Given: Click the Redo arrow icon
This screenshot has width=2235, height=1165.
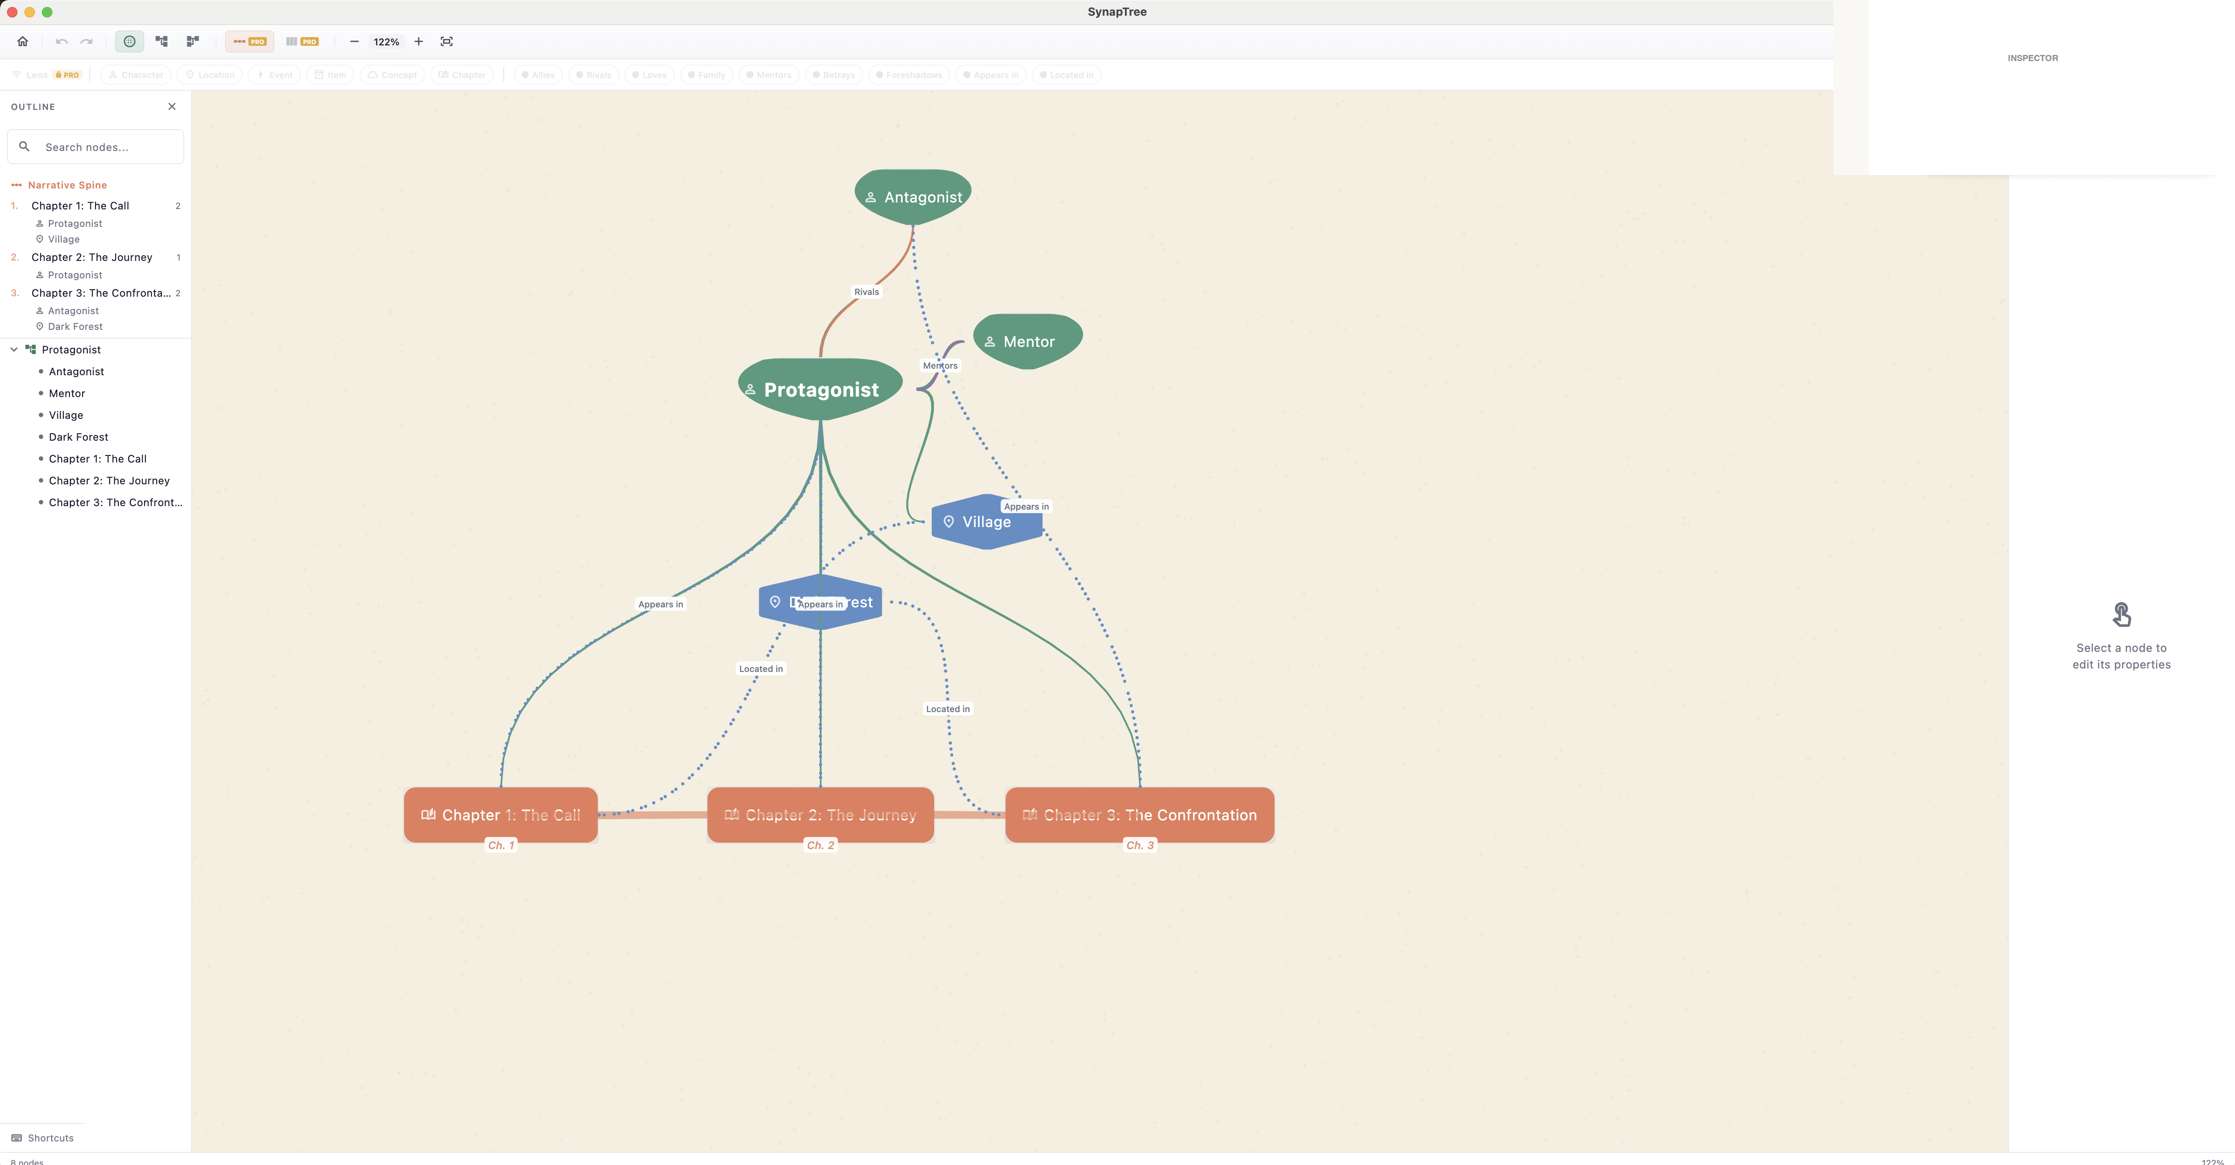Looking at the screenshot, I should pos(86,41).
